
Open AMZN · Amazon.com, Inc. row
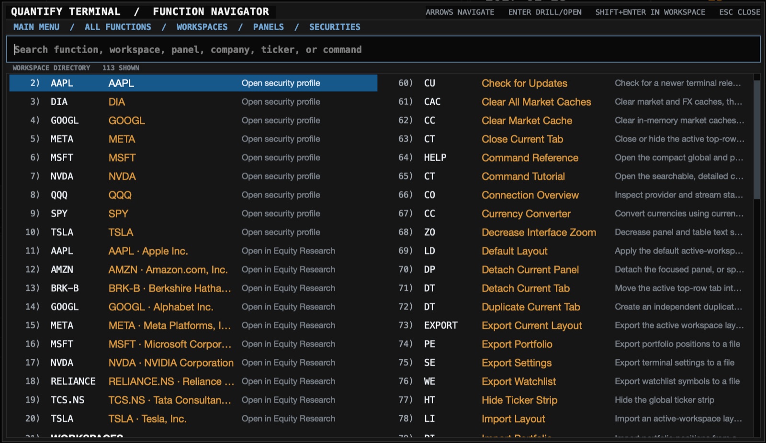click(x=193, y=269)
